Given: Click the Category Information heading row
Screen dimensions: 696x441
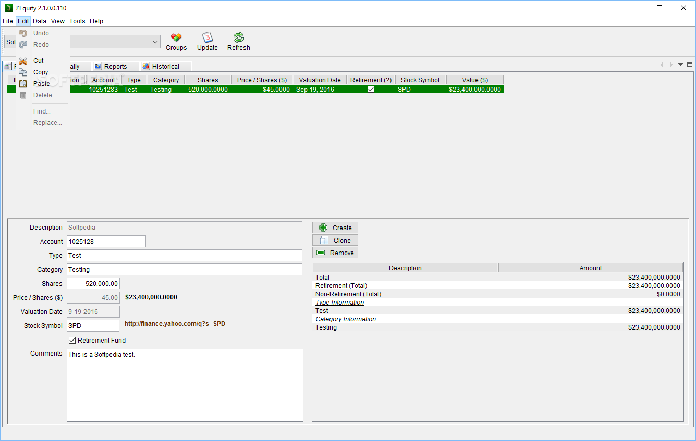Looking at the screenshot, I should (x=498, y=319).
